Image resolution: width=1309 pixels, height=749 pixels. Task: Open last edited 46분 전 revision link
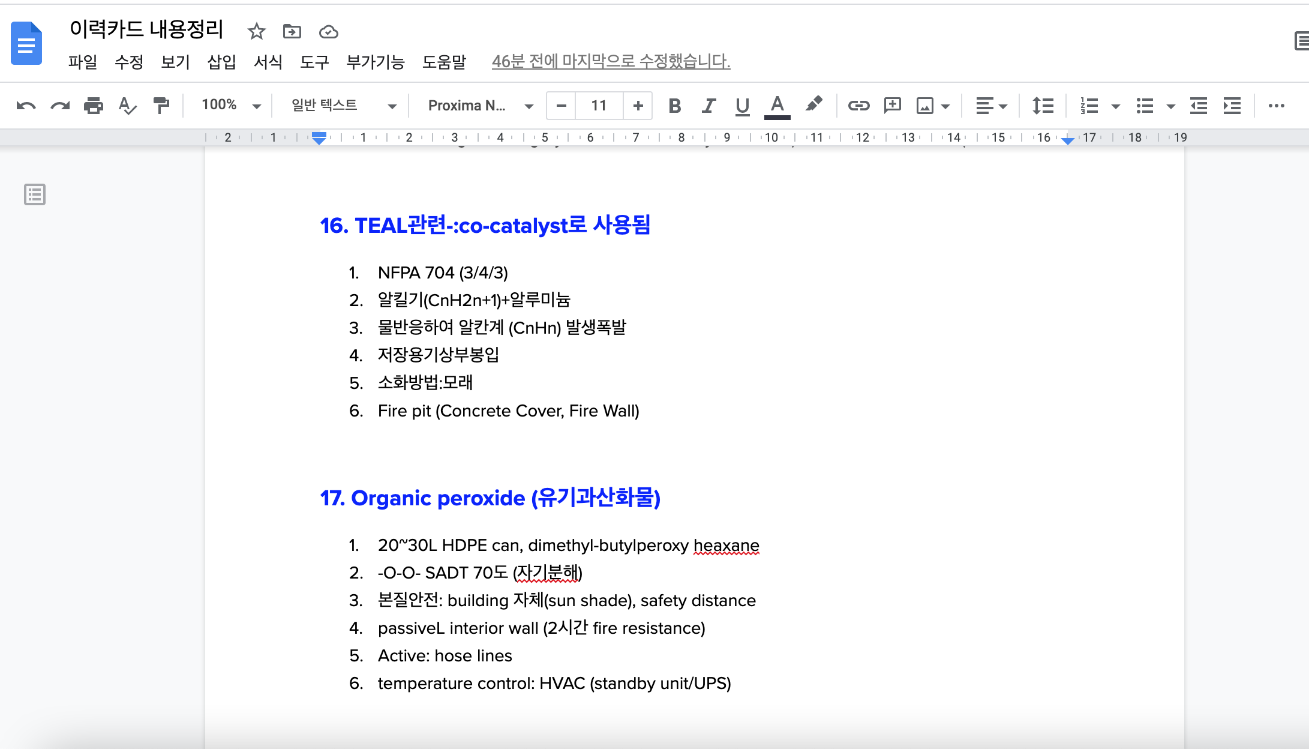click(x=611, y=61)
